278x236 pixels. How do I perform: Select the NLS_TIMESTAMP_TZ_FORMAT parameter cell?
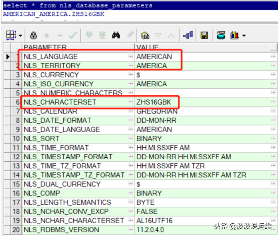[x=78, y=175]
